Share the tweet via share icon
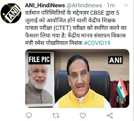This screenshot has width=134, height=121. click(x=110, y=115)
